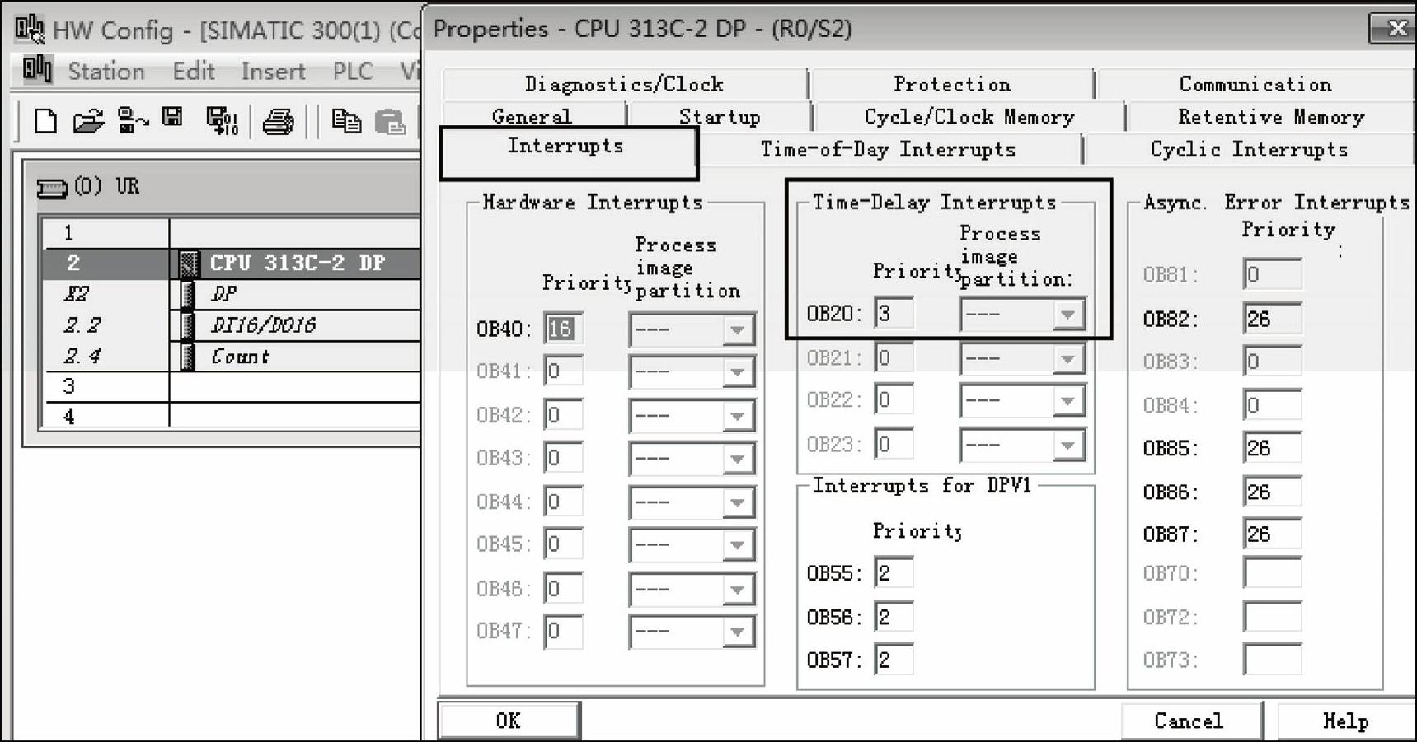Select slot number 1 in the rack
Viewport: 1417px width, 742px height.
coord(69,233)
